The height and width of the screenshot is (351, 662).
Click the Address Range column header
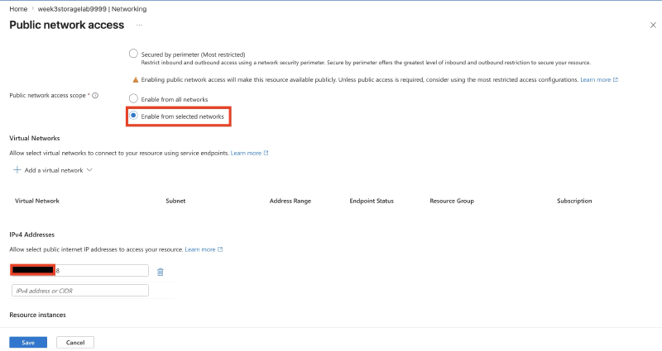coord(290,201)
